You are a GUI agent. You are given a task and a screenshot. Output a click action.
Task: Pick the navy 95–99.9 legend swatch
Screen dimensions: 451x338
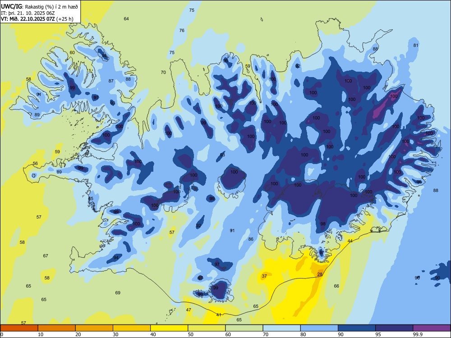[394, 328]
